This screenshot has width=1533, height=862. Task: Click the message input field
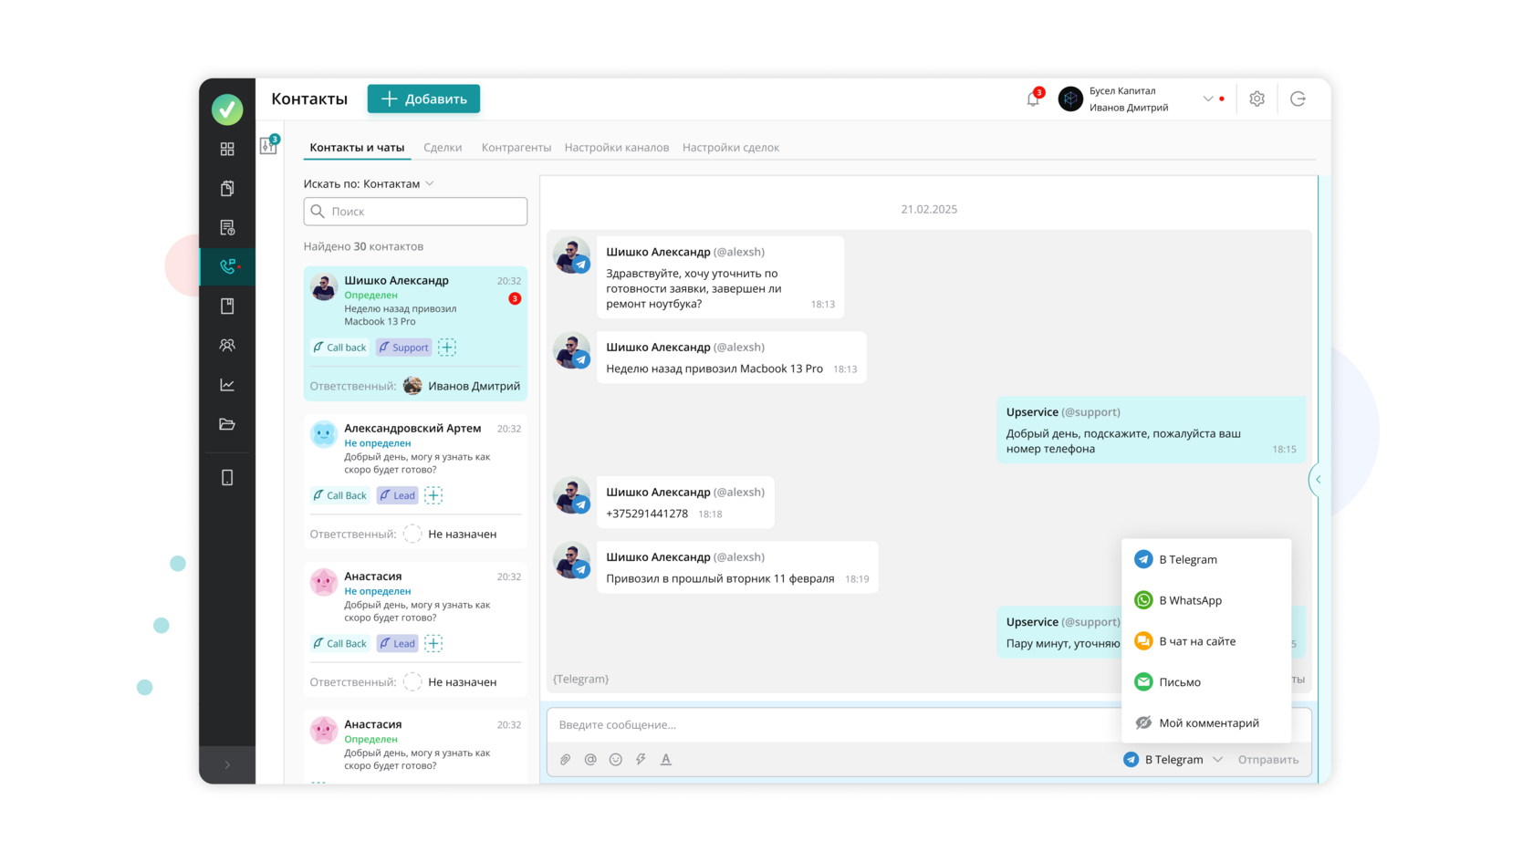pyautogui.click(x=832, y=725)
